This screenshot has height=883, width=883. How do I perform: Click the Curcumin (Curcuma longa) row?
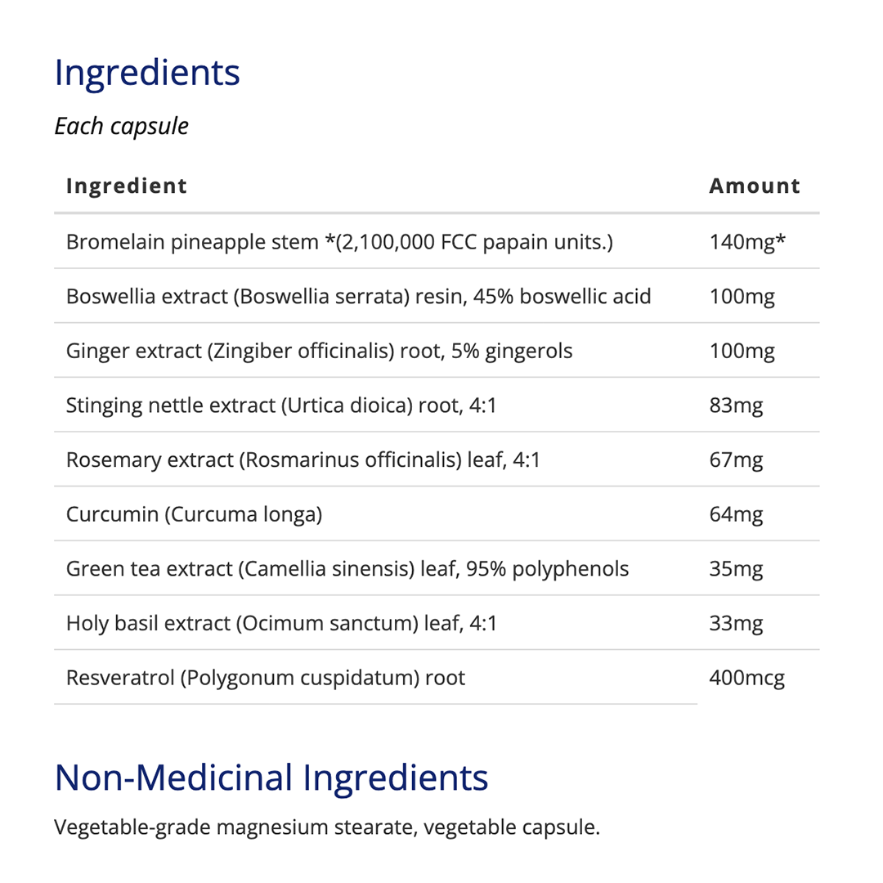[x=194, y=514]
